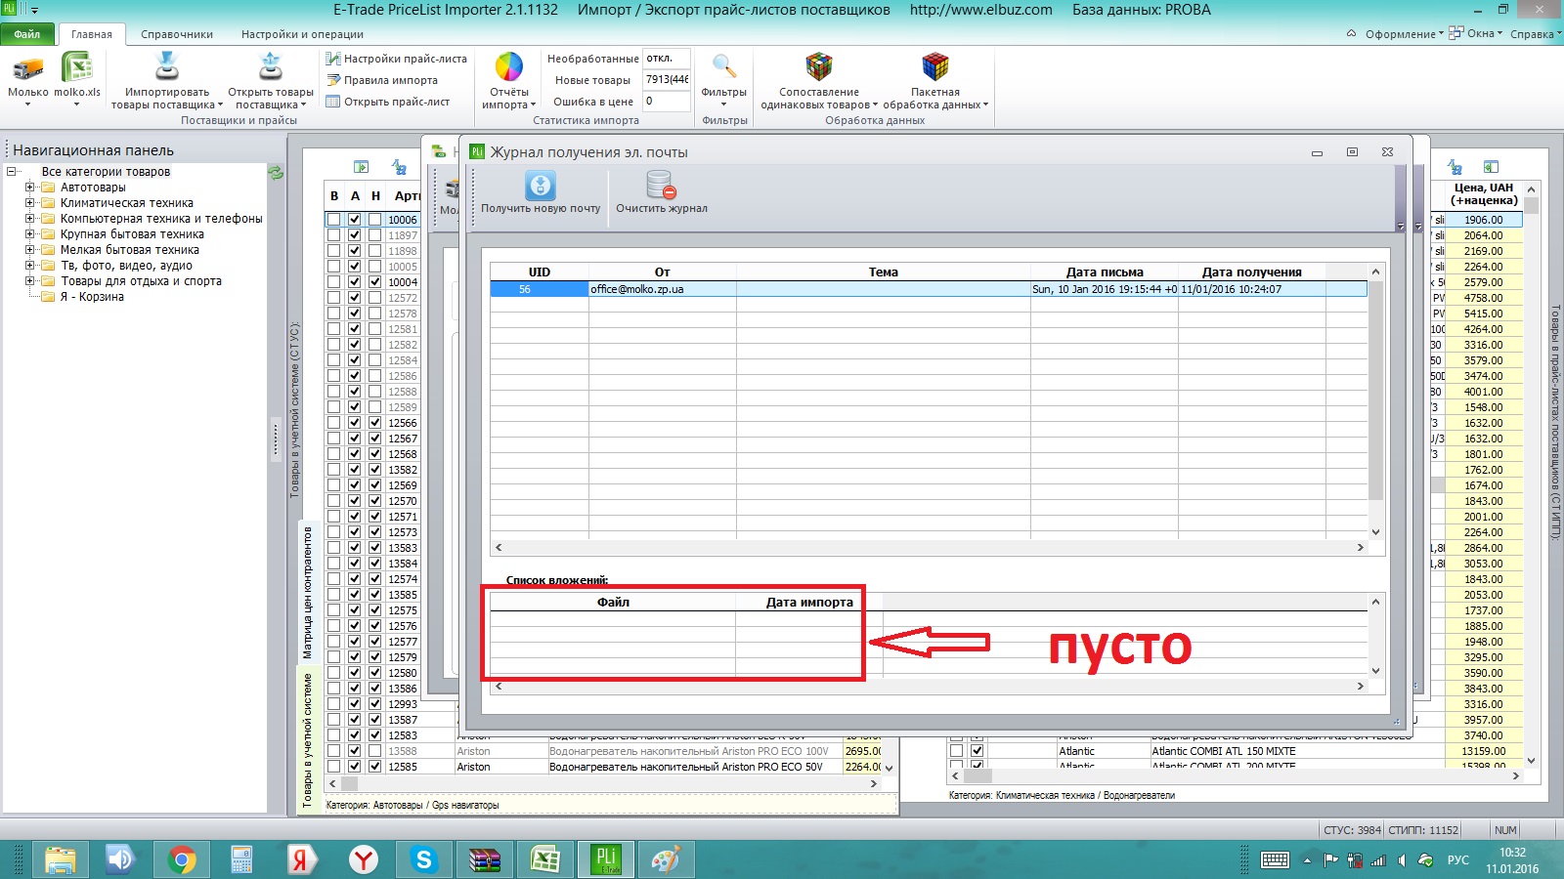
Task: Open Paint from the taskbar
Action: 666,859
